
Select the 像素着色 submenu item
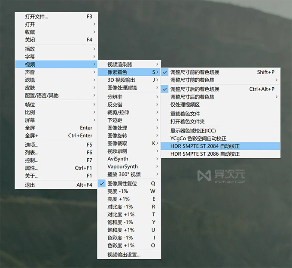[x=129, y=72]
